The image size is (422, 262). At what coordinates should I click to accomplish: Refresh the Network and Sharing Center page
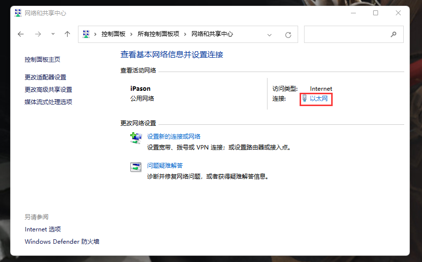[288, 35]
